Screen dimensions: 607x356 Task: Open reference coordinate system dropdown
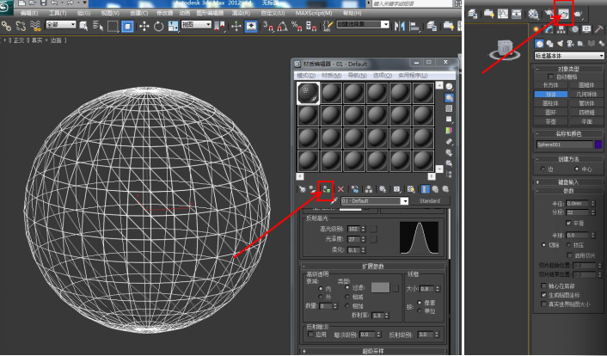pos(196,24)
